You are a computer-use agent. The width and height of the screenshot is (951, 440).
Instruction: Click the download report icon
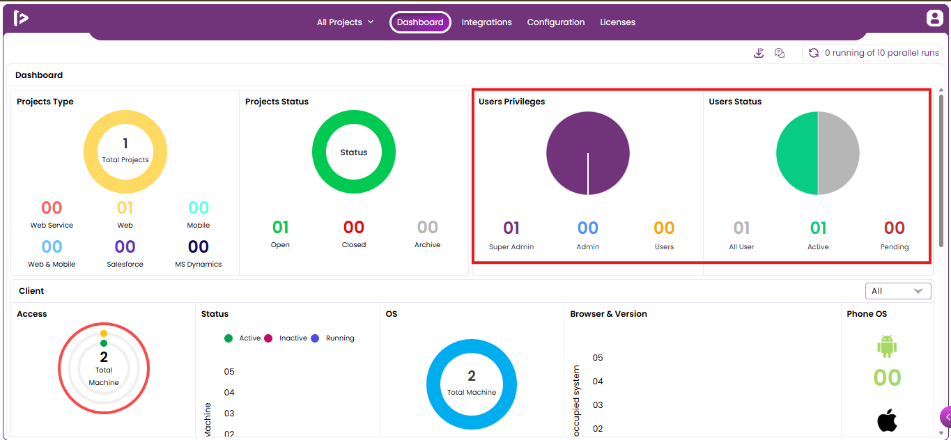tap(759, 53)
